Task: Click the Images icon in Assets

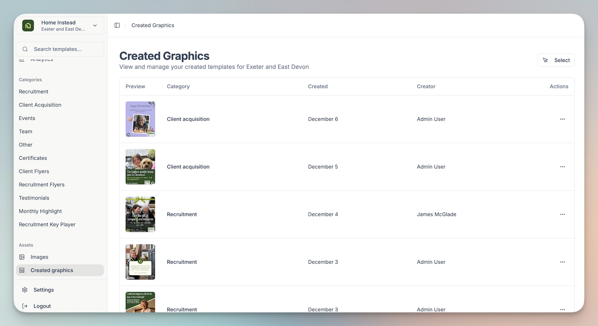Action: point(22,257)
